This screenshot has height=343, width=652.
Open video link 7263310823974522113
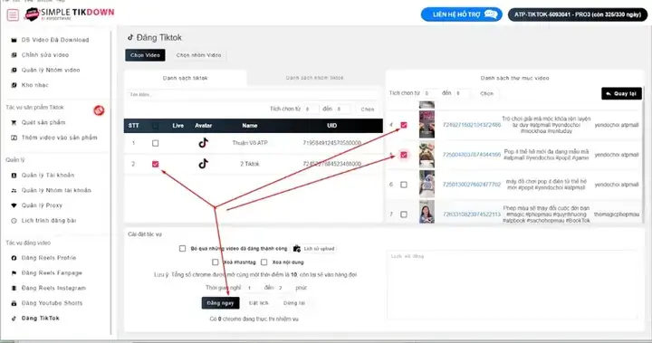point(472,214)
